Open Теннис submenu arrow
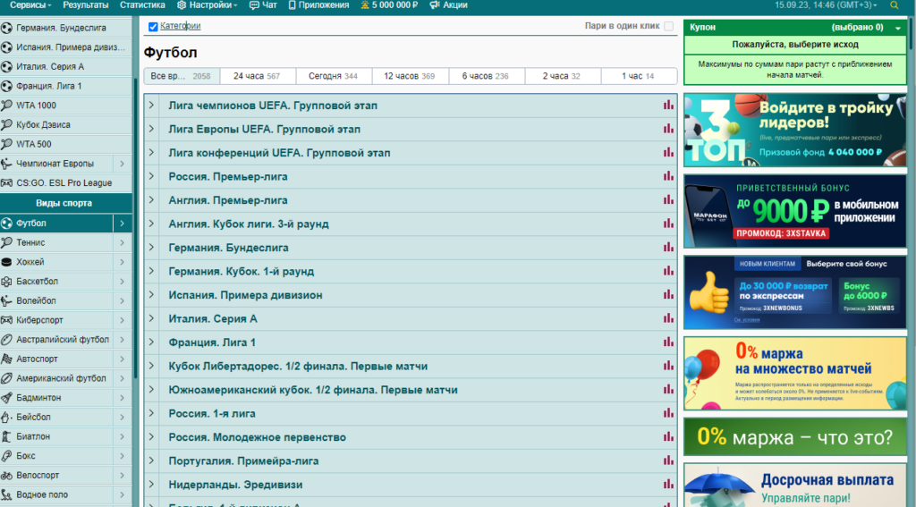This screenshot has height=507, width=916. tap(122, 242)
